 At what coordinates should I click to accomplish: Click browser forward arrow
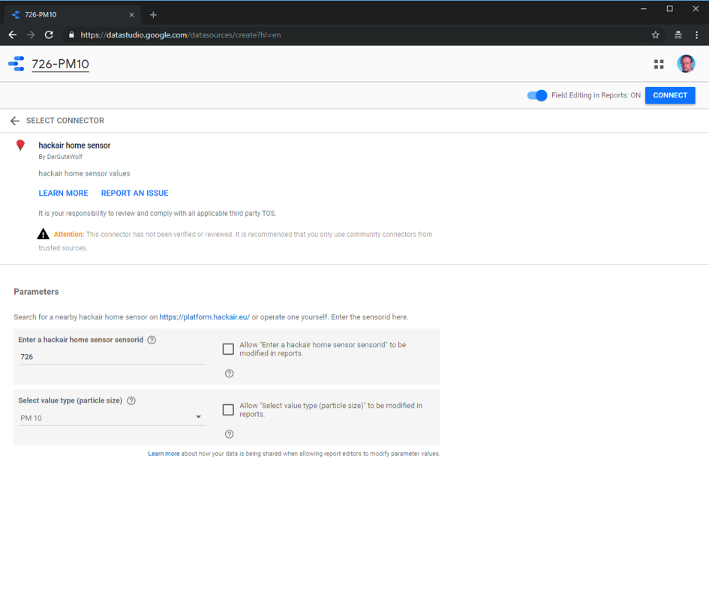tap(31, 34)
